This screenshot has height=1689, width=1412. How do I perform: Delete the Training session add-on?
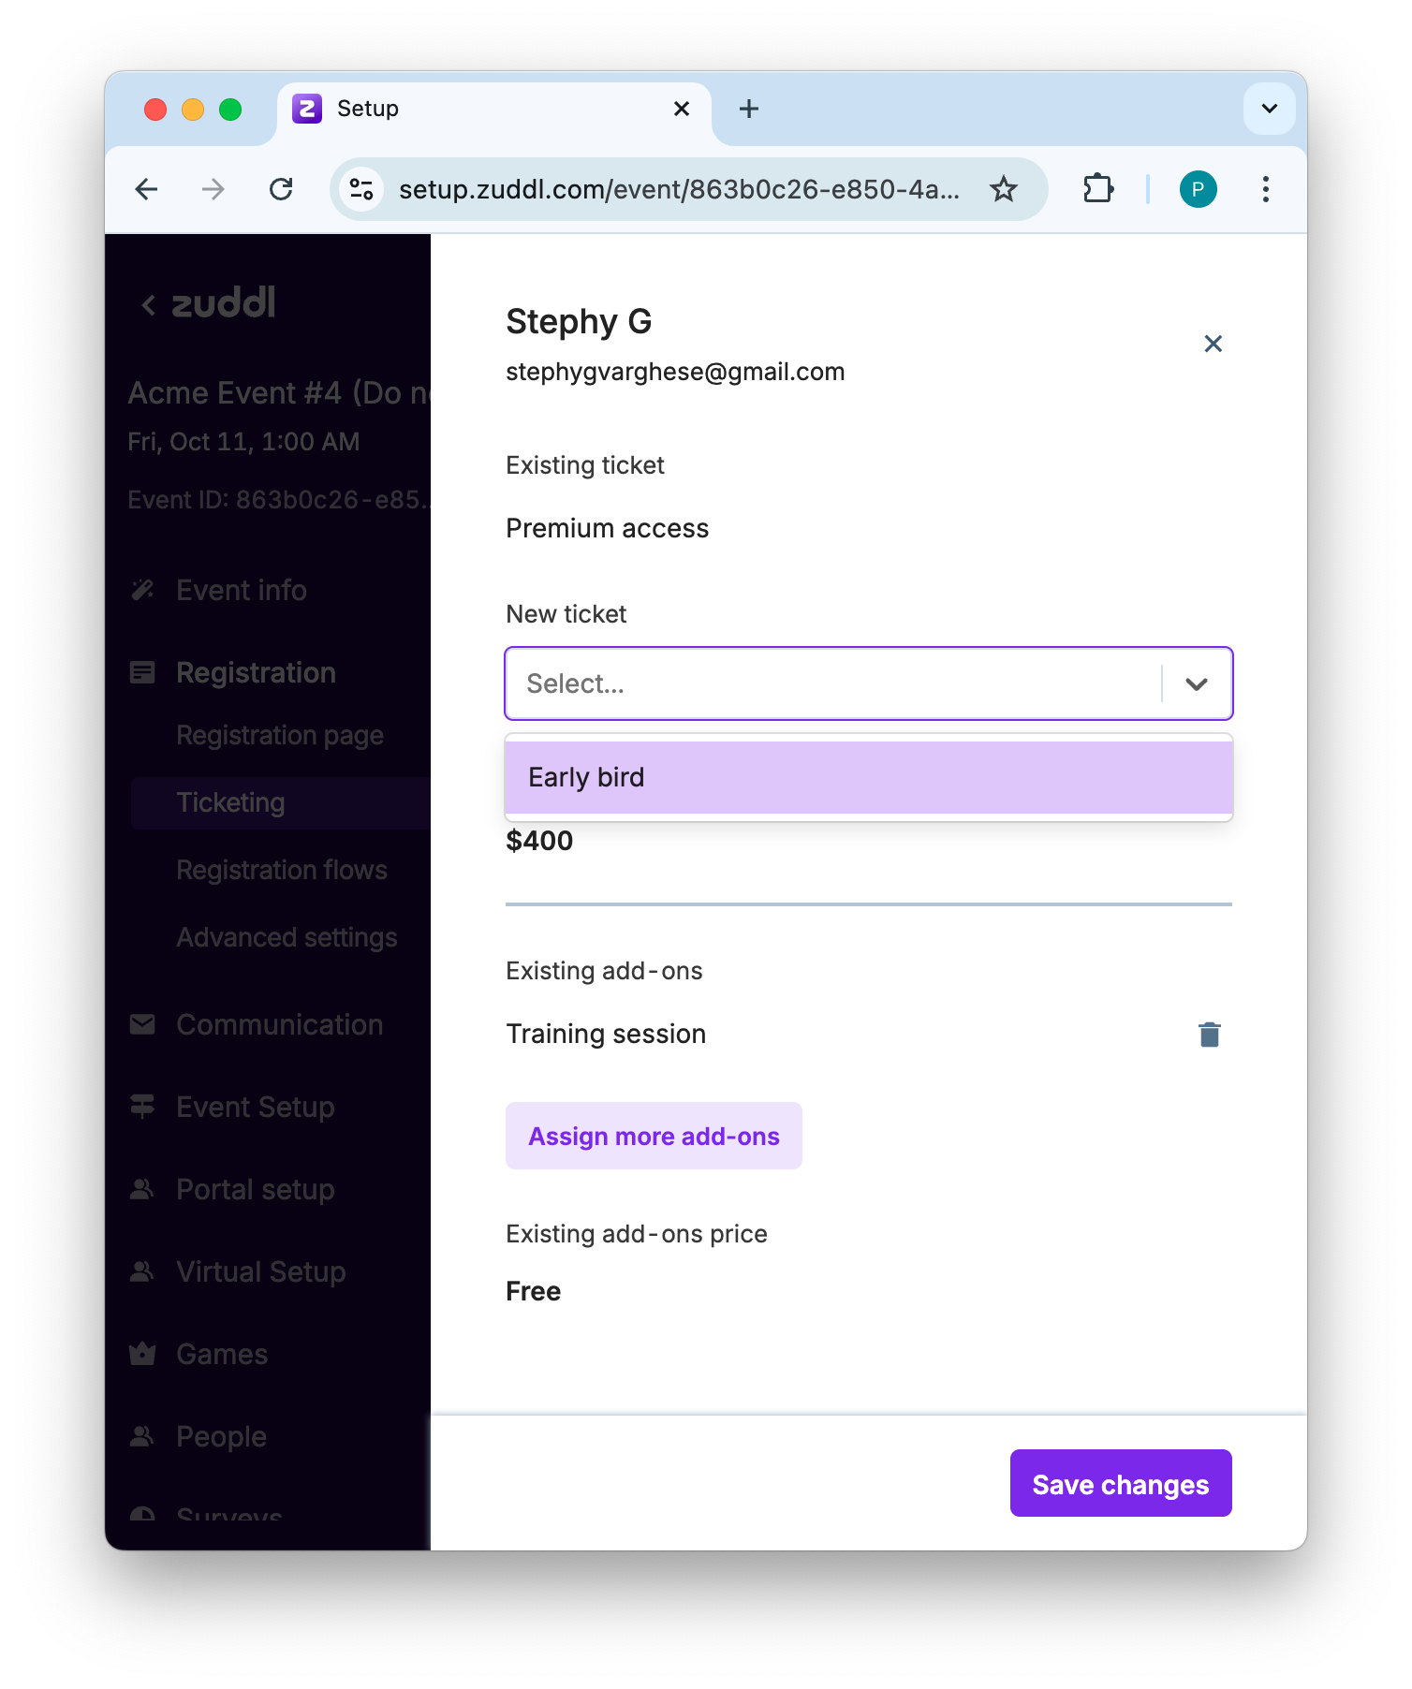coord(1209,1035)
